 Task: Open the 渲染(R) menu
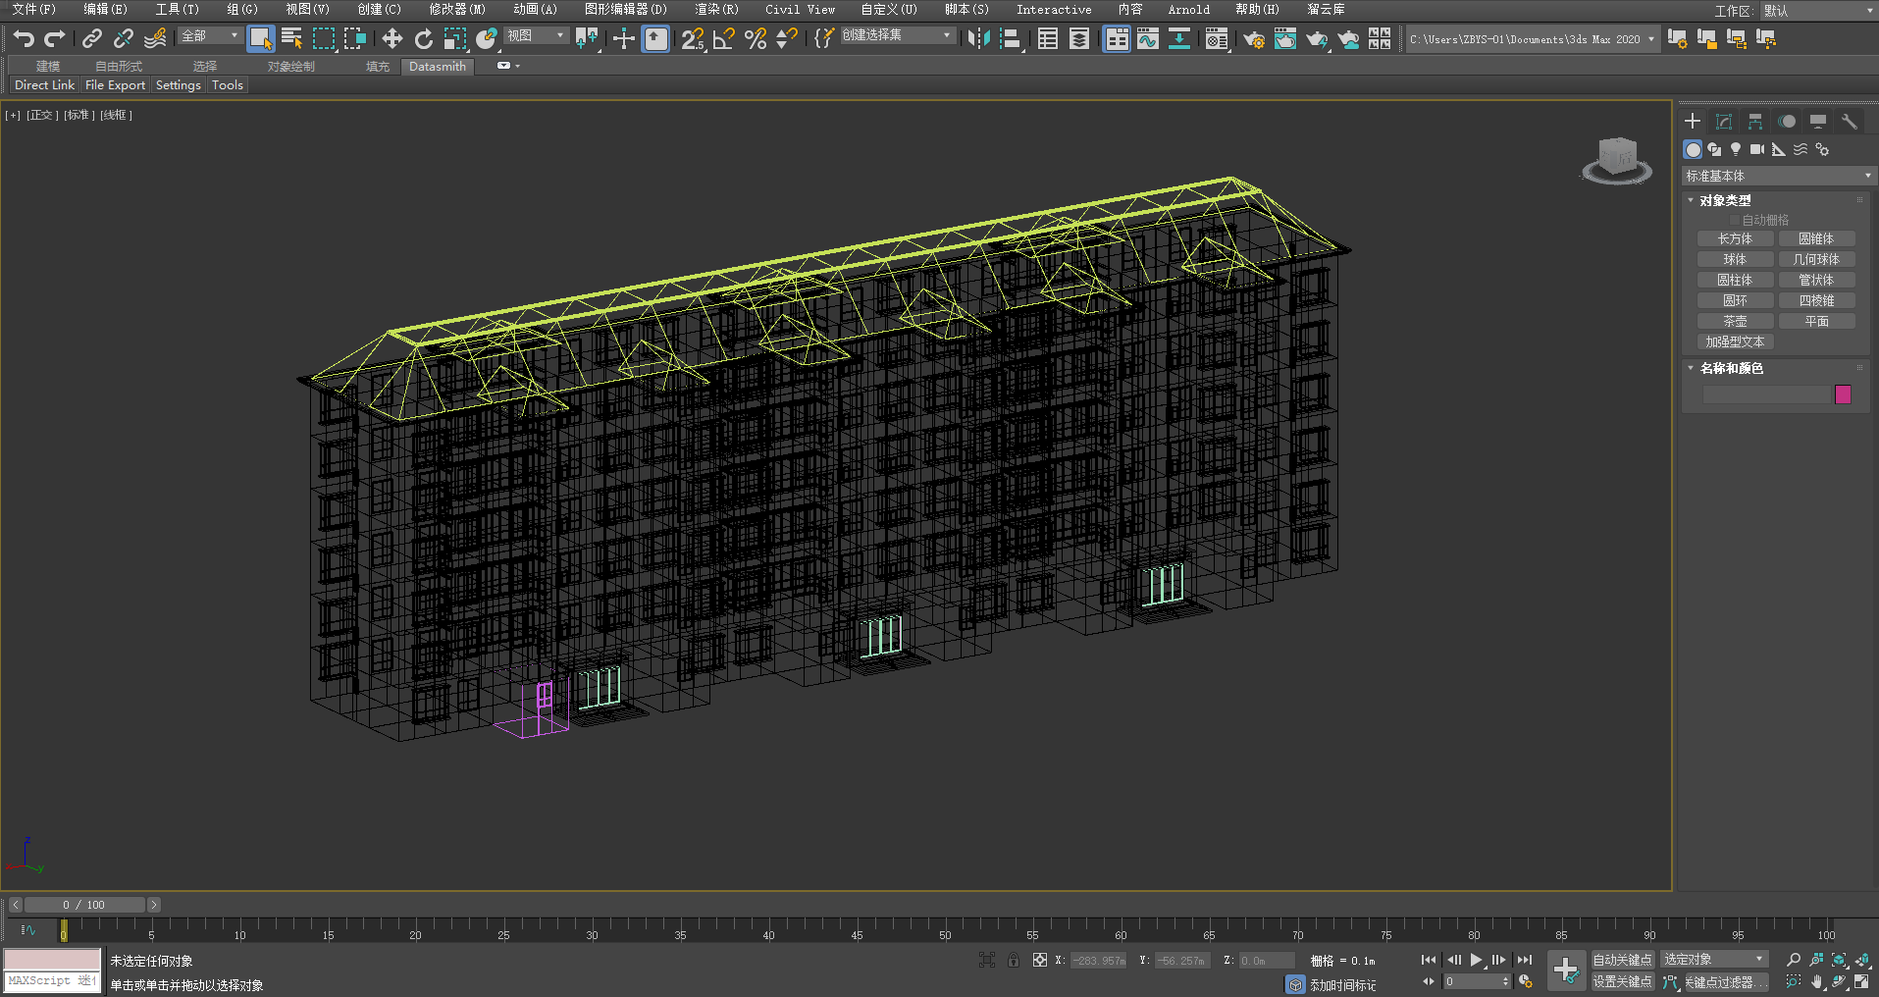716,10
